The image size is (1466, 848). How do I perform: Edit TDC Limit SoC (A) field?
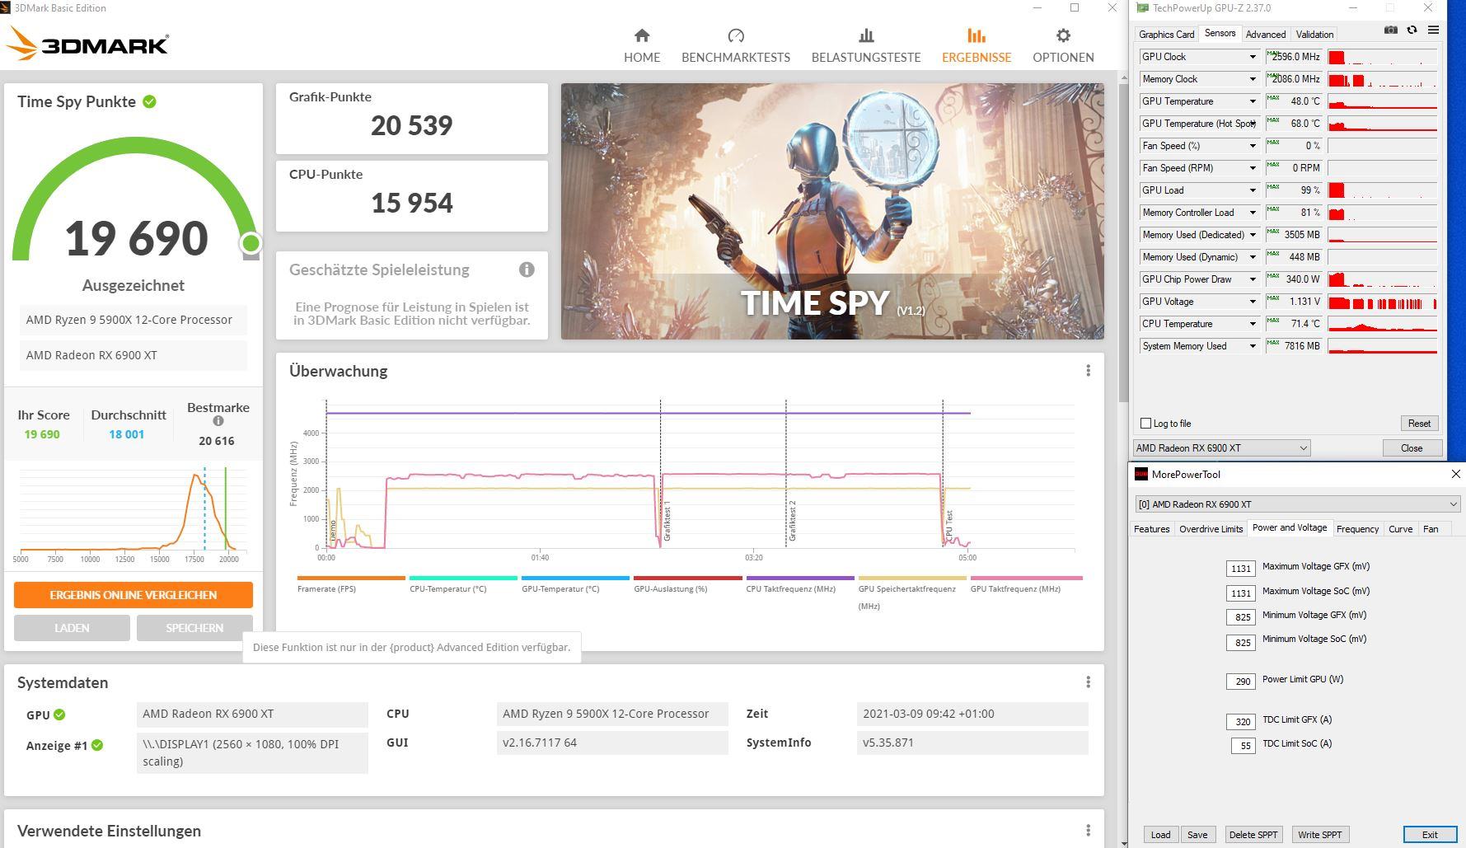1243,746
